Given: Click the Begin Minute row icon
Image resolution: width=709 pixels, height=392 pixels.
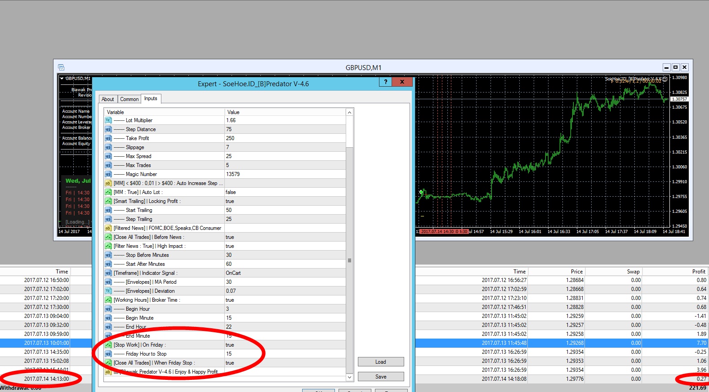Looking at the screenshot, I should click(x=108, y=318).
